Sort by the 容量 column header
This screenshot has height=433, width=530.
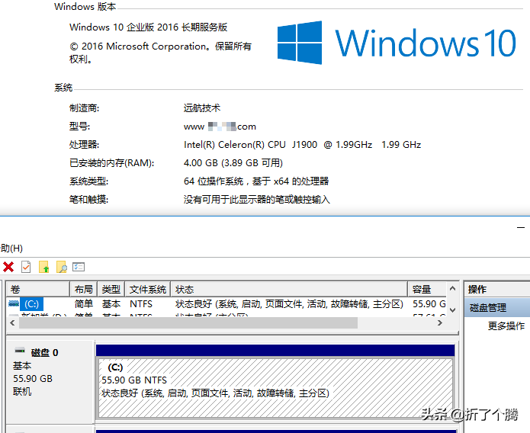pyautogui.click(x=427, y=290)
